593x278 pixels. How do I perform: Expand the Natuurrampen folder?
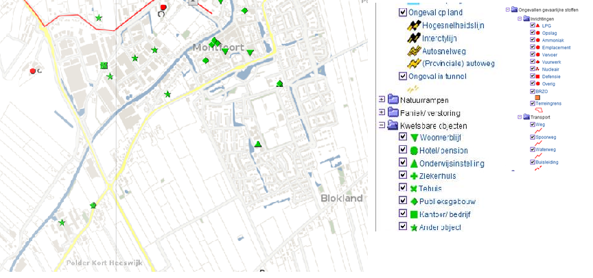(x=382, y=99)
